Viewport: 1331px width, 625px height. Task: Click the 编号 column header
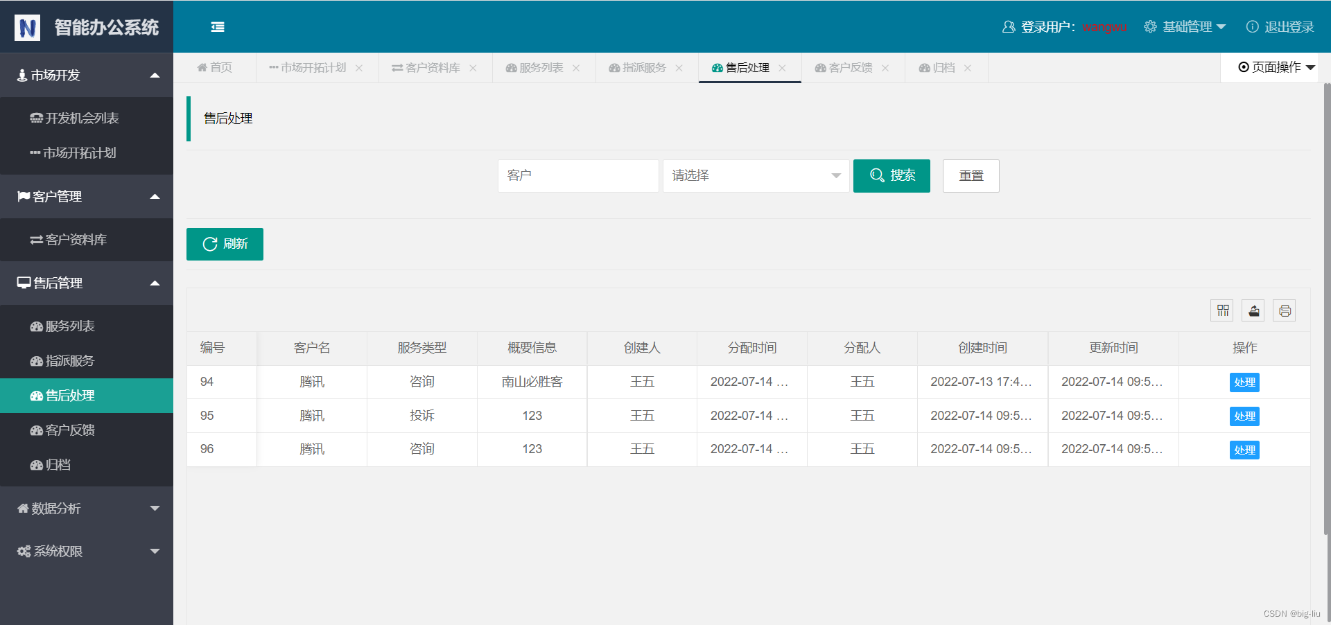pos(222,348)
